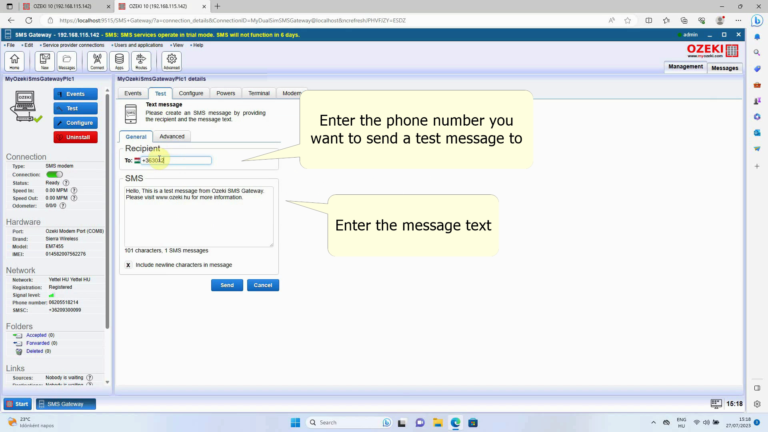Switch to the Events tab
768x432 pixels.
coord(133,93)
